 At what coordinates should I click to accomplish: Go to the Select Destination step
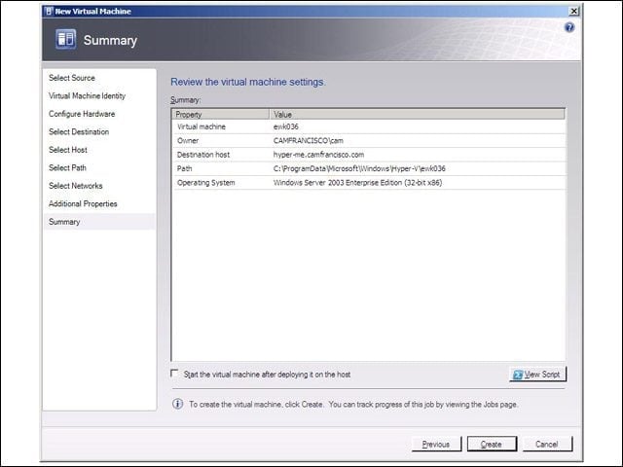coord(79,132)
